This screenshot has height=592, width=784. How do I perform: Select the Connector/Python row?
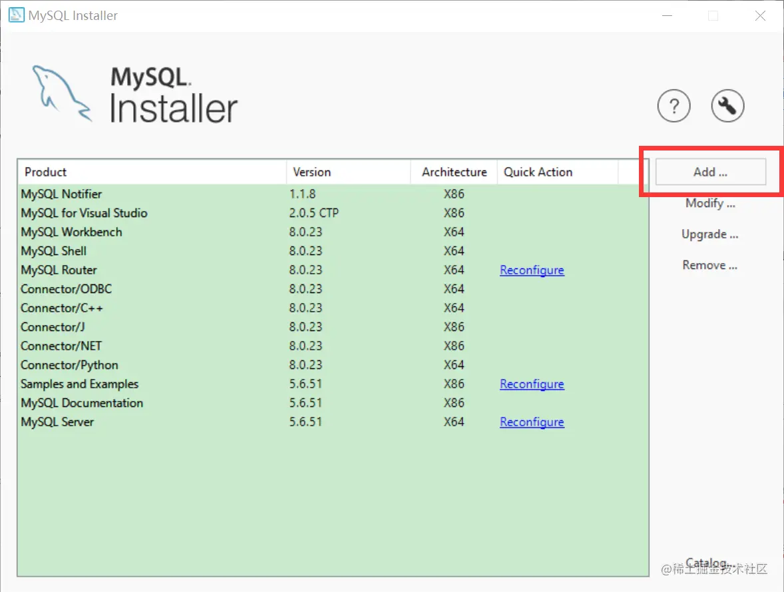coord(333,366)
